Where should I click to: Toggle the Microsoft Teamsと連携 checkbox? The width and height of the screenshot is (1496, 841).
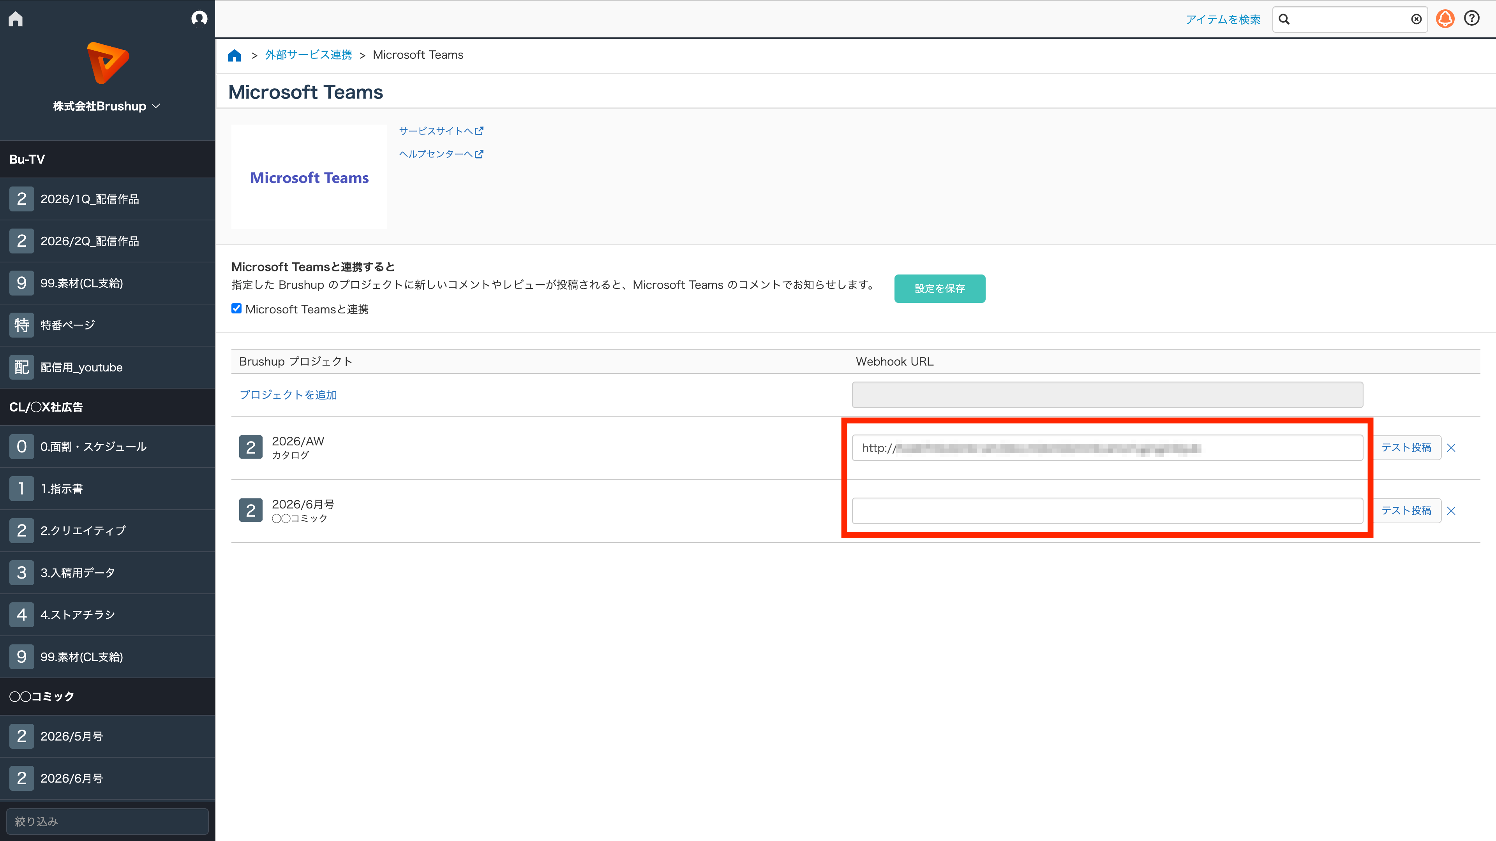(x=236, y=309)
